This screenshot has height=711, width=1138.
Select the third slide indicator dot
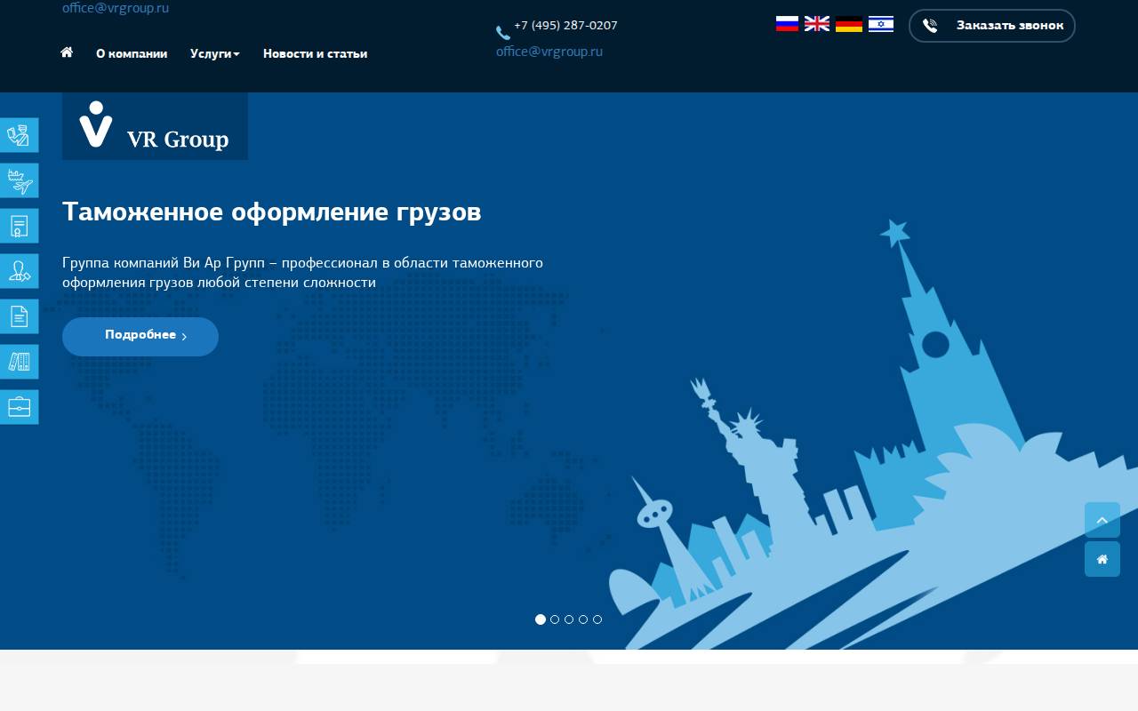coord(569,619)
